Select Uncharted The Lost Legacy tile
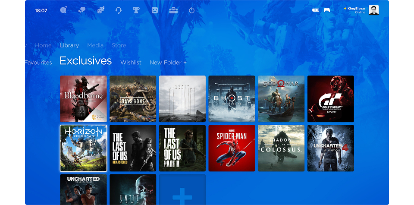 pyautogui.click(x=83, y=189)
